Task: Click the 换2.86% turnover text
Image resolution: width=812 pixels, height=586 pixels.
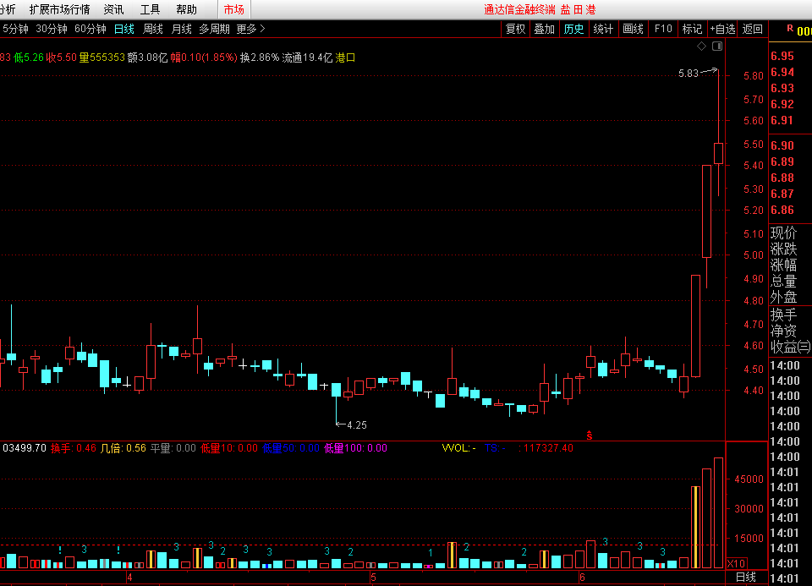Action: [260, 58]
